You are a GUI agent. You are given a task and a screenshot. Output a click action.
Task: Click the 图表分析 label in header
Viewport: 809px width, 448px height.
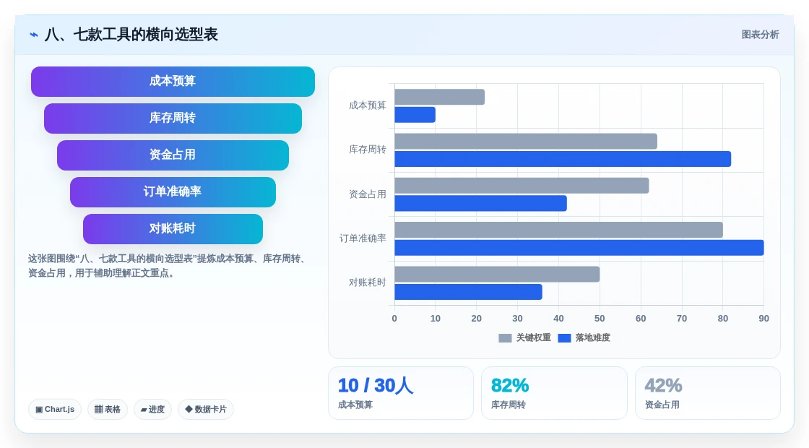[760, 35]
